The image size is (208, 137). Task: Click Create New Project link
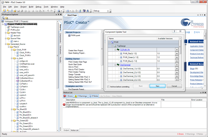coord(76,51)
